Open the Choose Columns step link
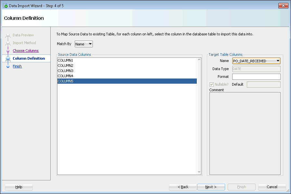 [x=26, y=51]
